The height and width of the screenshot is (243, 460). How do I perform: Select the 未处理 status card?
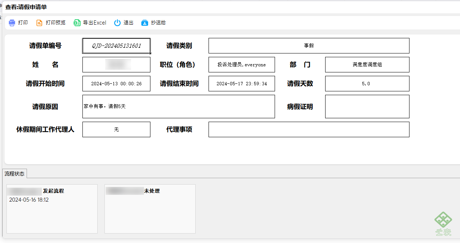(x=150, y=209)
